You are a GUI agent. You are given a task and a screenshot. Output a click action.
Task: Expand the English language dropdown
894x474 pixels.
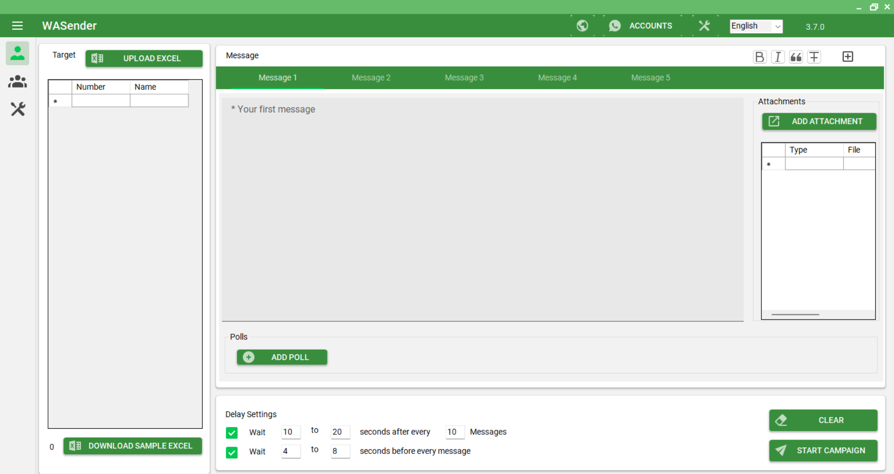pos(756,26)
